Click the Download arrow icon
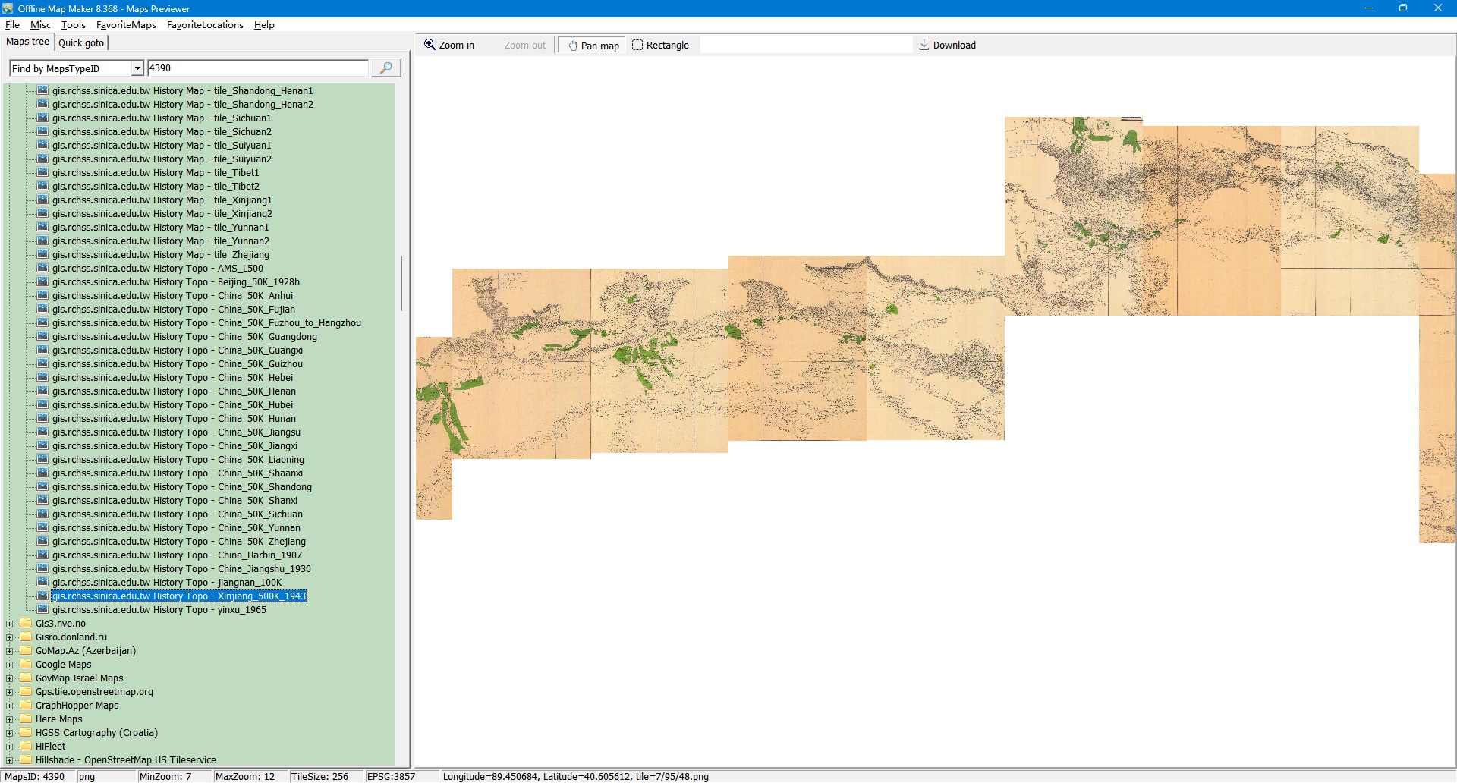This screenshot has width=1457, height=783. pos(924,45)
